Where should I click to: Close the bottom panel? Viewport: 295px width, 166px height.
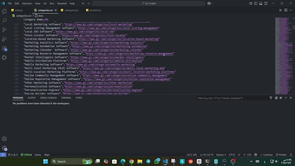pyautogui.click(x=291, y=98)
